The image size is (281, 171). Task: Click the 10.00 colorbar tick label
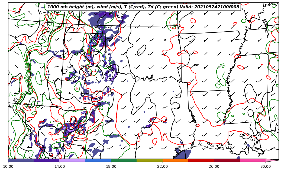[8, 166]
